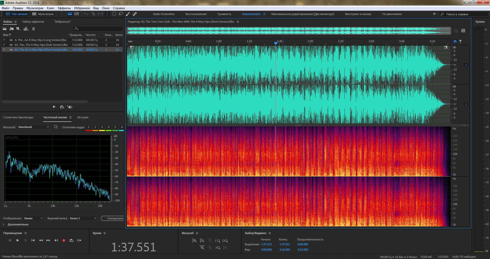Open the Верхний канал dropdown
This screenshot has height=259, width=490.
tap(83, 218)
